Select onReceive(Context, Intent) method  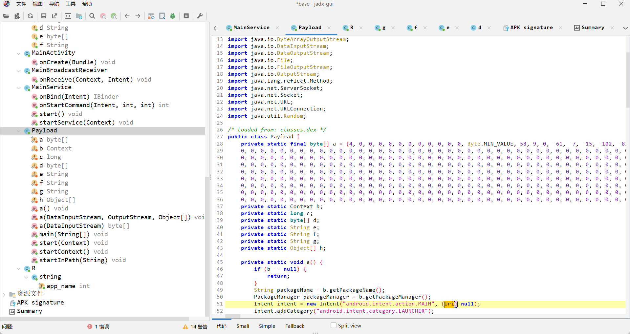click(91, 79)
